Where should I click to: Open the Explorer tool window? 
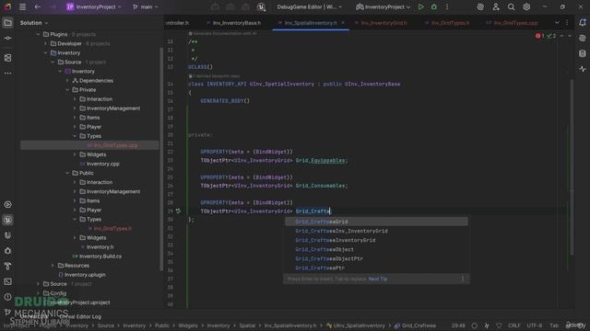click(x=7, y=23)
